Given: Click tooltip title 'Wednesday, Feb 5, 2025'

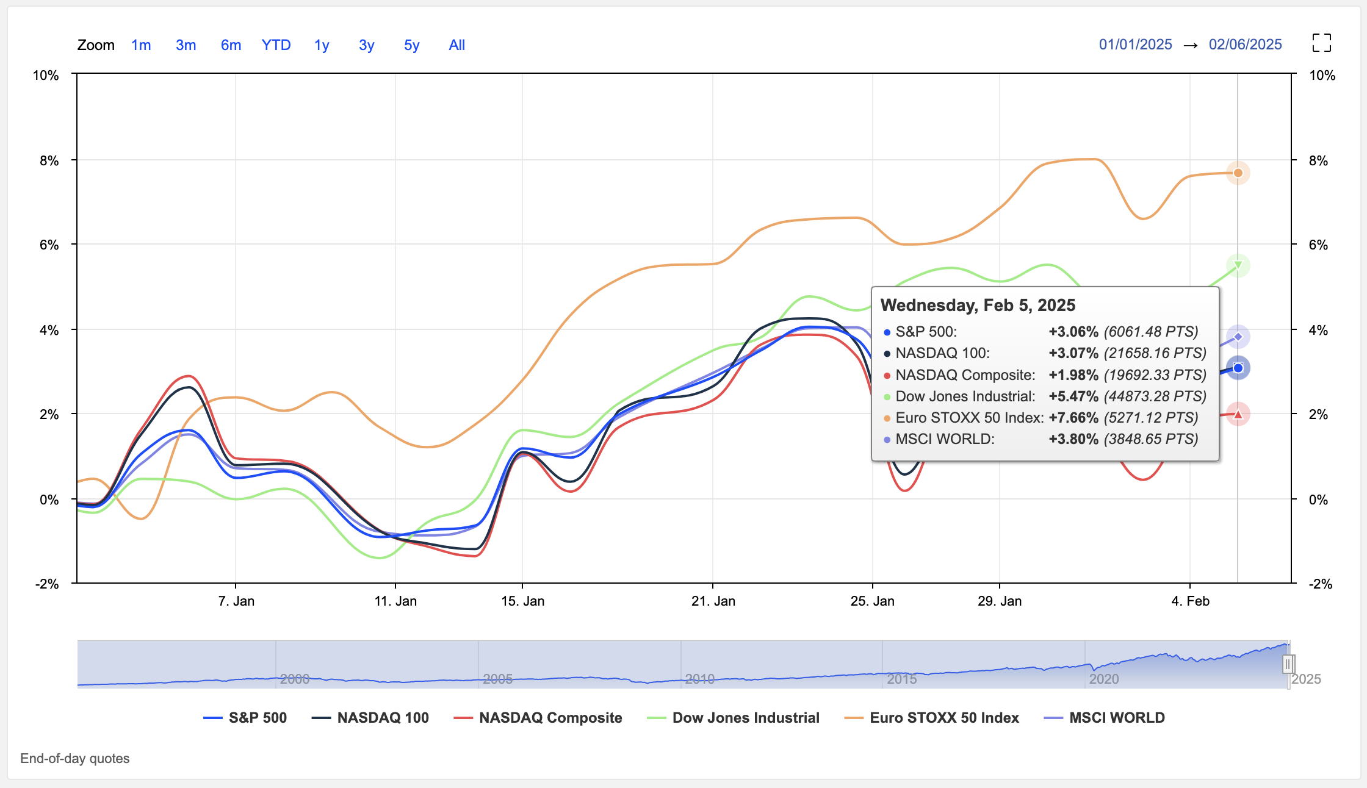Looking at the screenshot, I should pos(978,305).
